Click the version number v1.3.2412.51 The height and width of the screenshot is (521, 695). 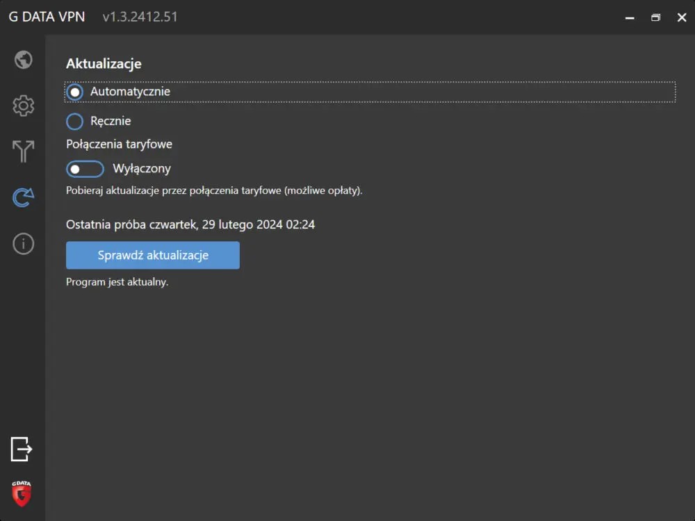click(140, 17)
